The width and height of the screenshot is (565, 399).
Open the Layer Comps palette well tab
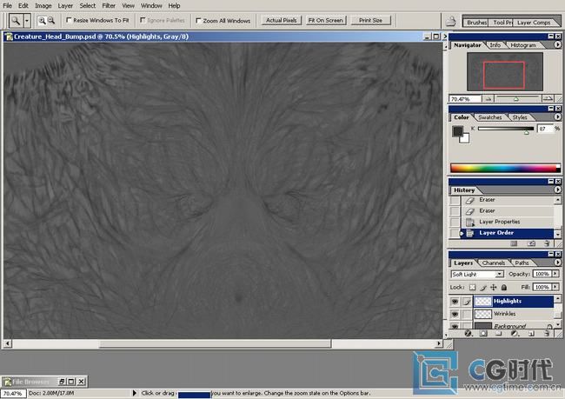tap(534, 23)
